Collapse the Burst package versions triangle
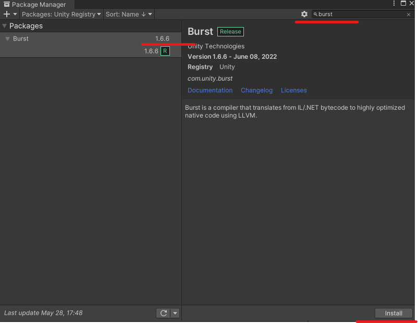418x323 pixels. [7, 39]
